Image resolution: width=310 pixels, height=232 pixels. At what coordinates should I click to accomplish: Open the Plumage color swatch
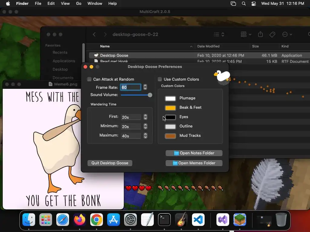click(170, 98)
